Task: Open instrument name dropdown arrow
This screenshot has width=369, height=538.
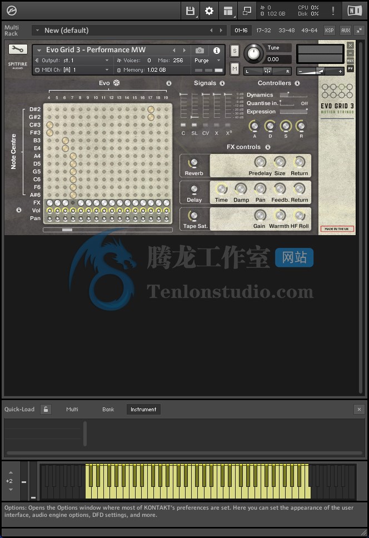Action: pos(39,51)
